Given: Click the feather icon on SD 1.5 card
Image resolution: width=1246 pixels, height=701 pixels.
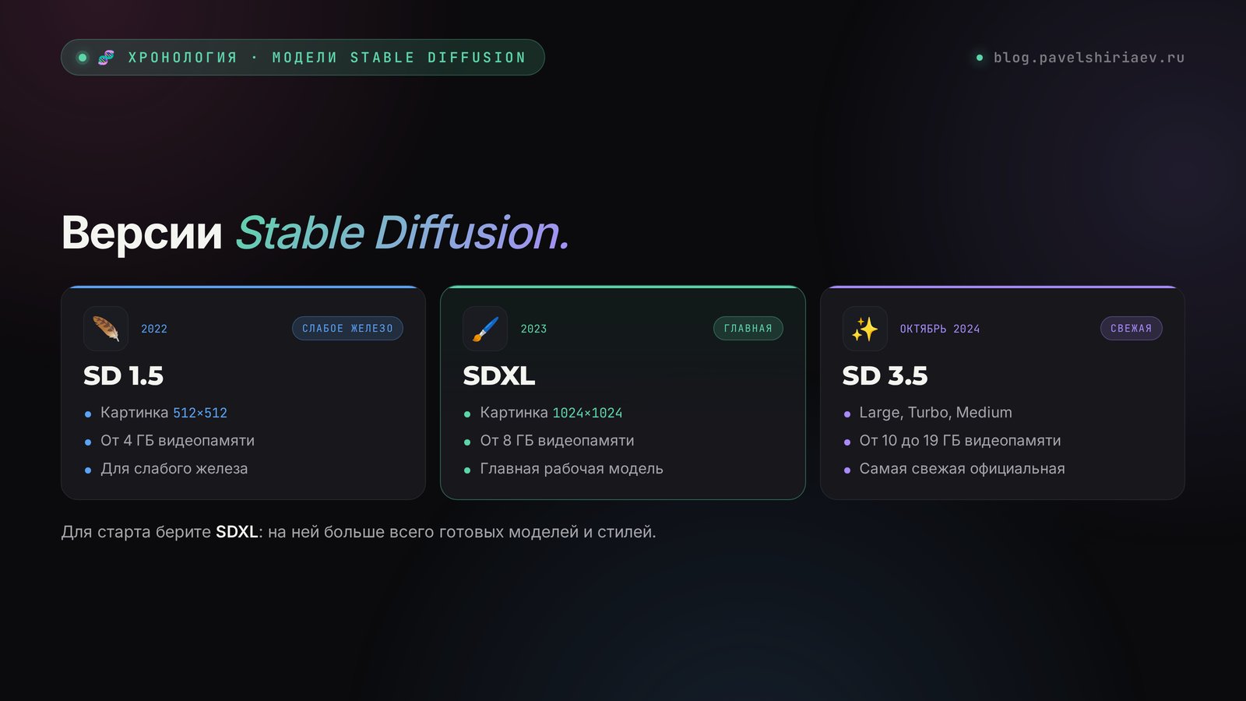Looking at the screenshot, I should click(x=106, y=329).
